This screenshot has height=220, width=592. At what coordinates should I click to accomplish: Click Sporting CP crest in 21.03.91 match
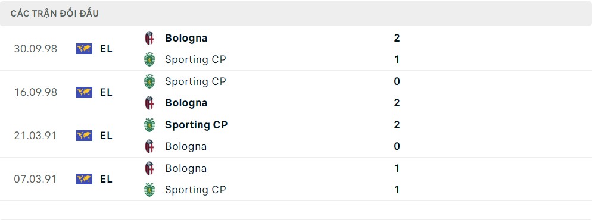click(x=149, y=125)
